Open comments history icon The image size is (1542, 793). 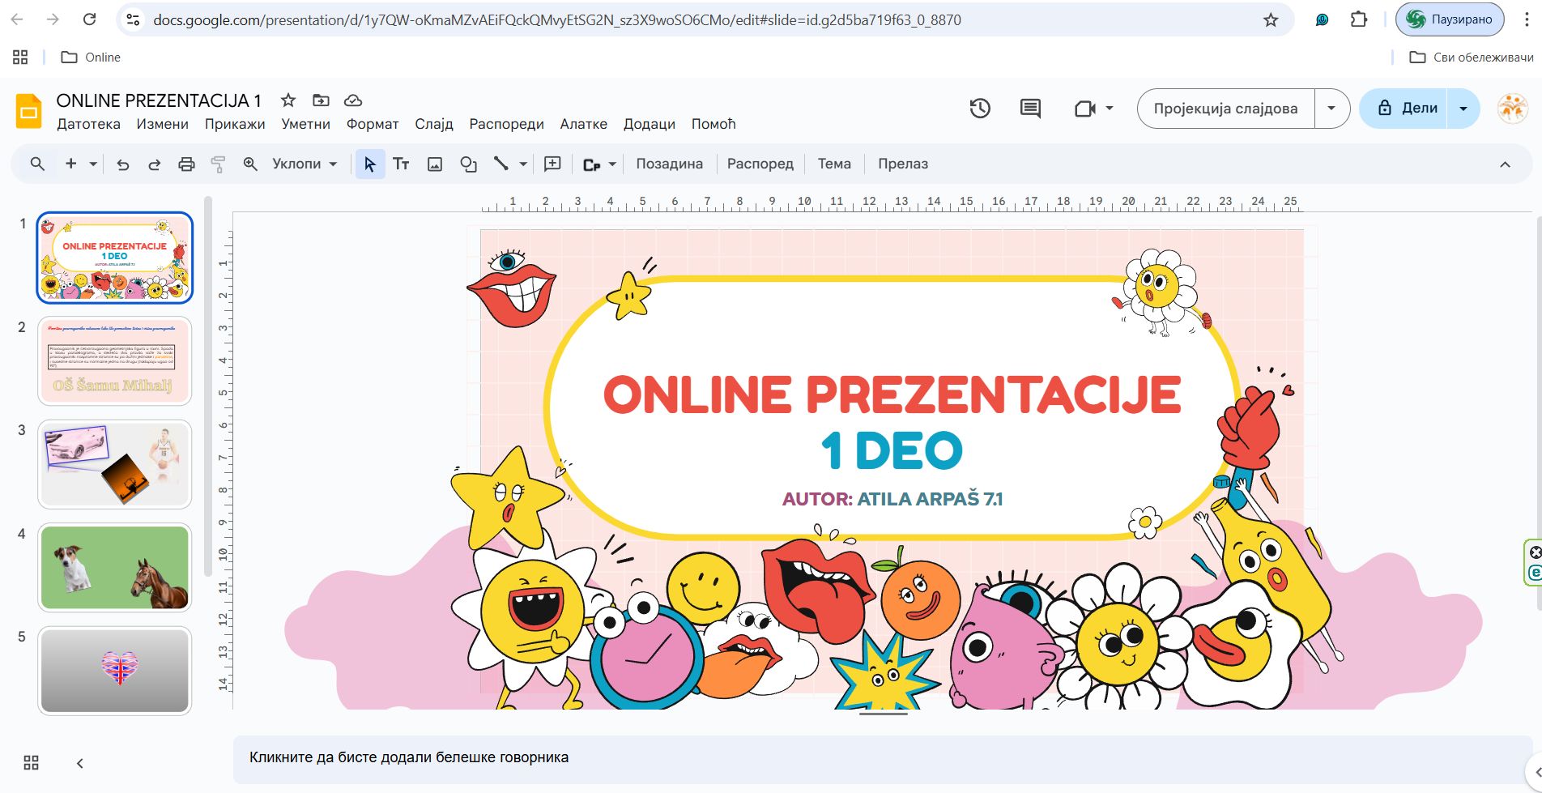tap(1030, 109)
